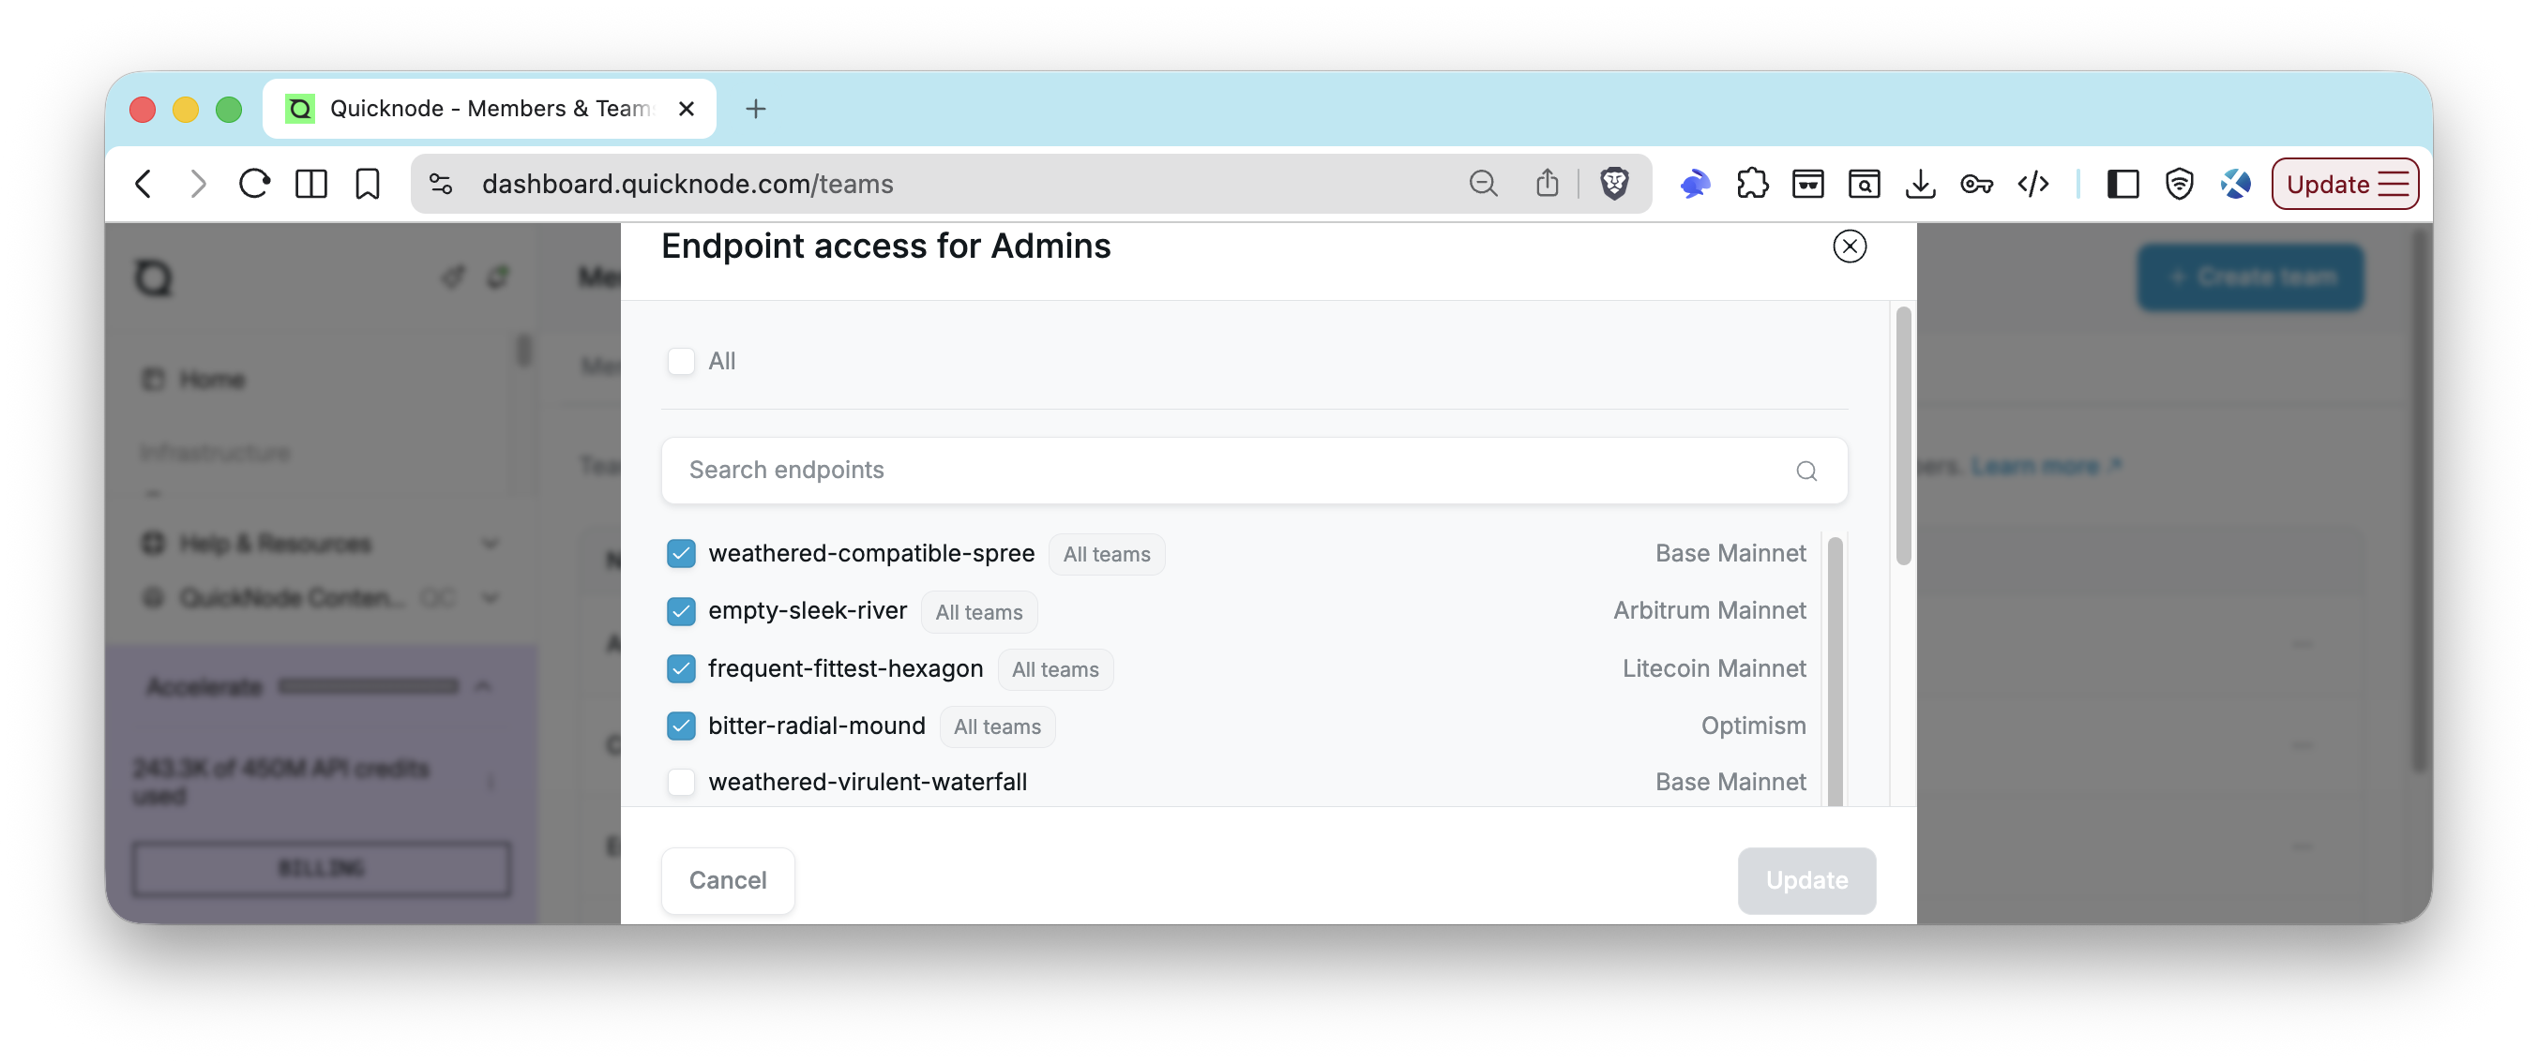Viewport: 2538px width, 1063px height.
Task: Click the zoom out magnifier icon
Action: (x=1483, y=184)
